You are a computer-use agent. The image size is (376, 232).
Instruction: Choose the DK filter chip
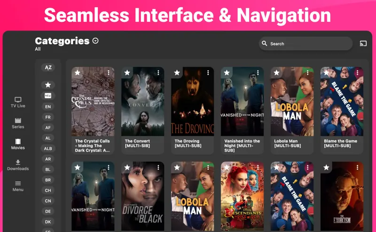point(48,222)
